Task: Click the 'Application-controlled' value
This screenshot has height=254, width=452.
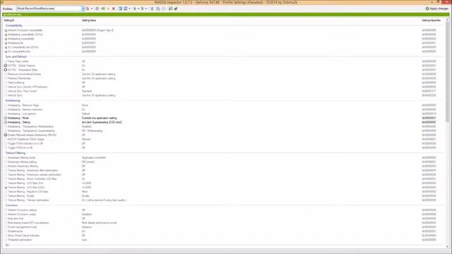Action: point(94,157)
